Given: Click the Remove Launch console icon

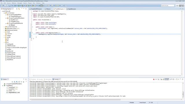Looking at the screenshot, I should 156,79.
